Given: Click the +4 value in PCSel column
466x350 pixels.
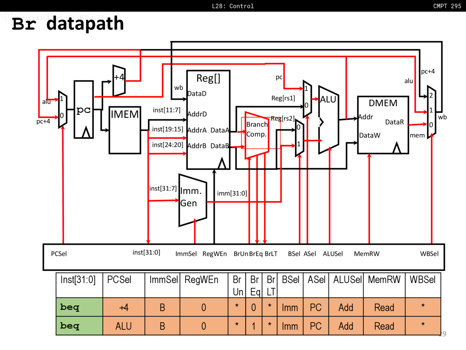Looking at the screenshot, I should [x=124, y=308].
